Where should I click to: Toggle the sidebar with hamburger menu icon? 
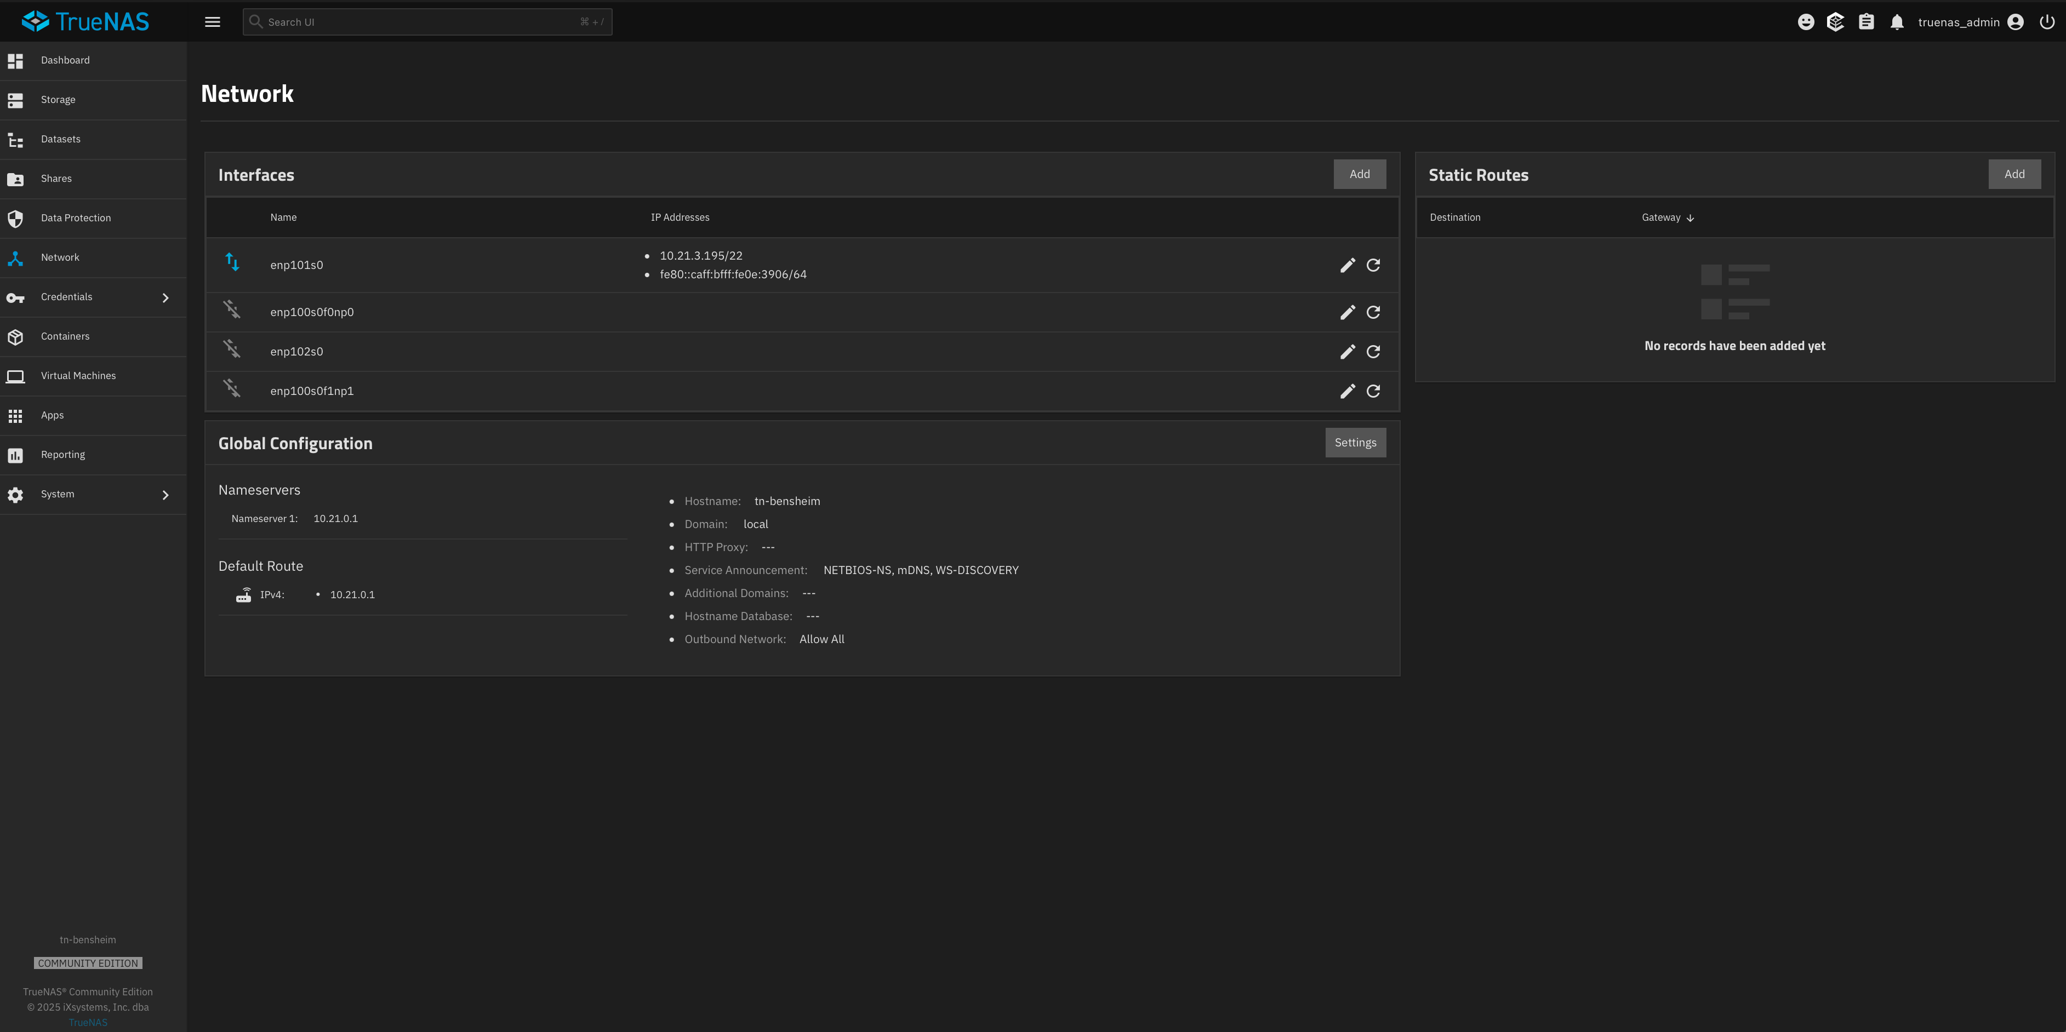coord(213,22)
